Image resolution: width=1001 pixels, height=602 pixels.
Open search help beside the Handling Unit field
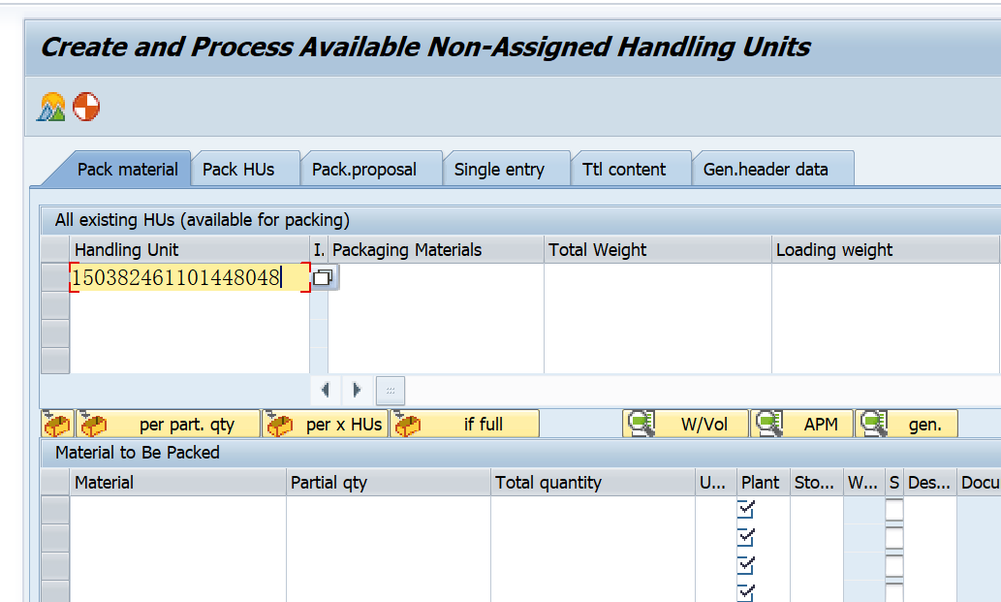click(x=324, y=277)
